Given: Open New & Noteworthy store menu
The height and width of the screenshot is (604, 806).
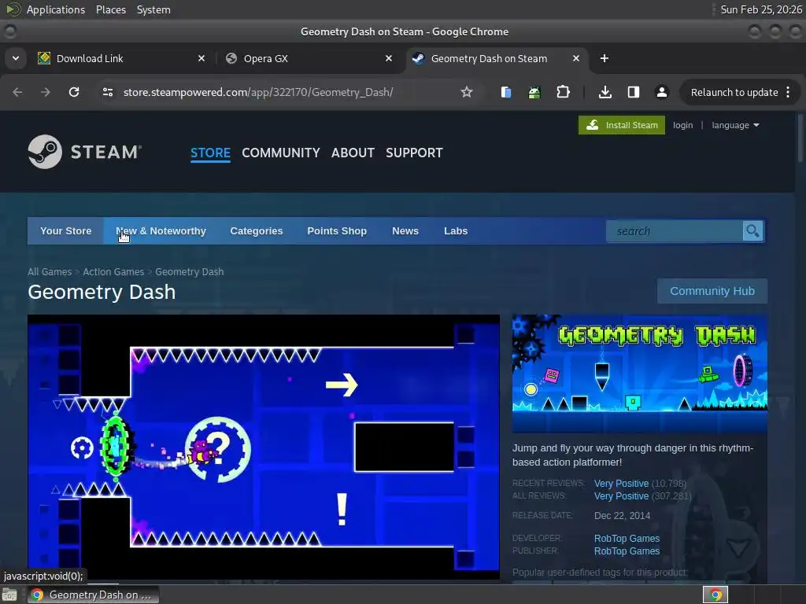Looking at the screenshot, I should [161, 231].
